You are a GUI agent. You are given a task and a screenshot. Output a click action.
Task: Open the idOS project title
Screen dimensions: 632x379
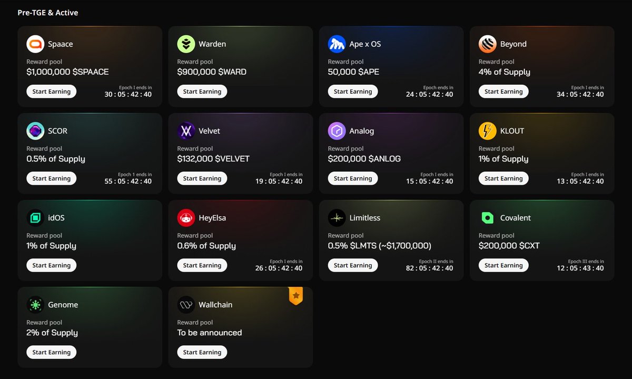pyautogui.click(x=56, y=218)
